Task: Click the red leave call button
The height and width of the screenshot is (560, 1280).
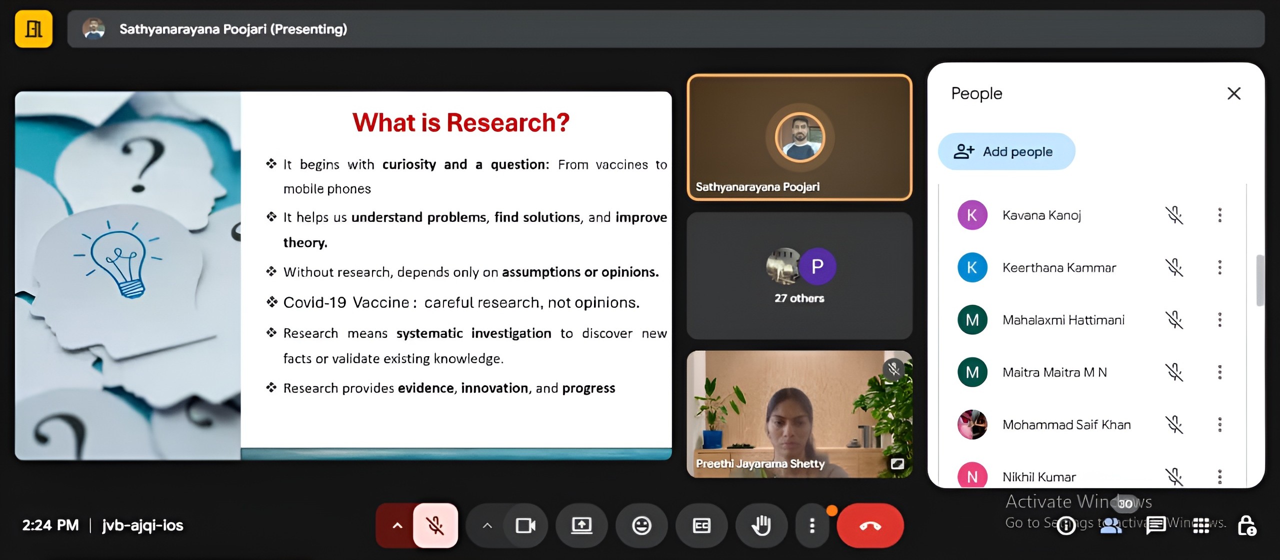Action: tap(870, 526)
